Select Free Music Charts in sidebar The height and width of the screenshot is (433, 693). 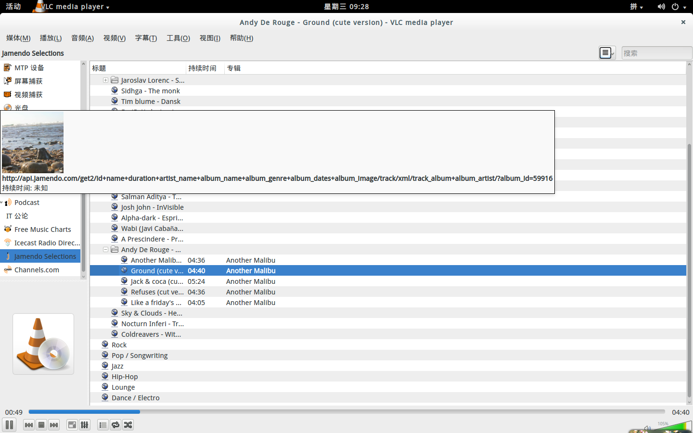[x=42, y=229]
